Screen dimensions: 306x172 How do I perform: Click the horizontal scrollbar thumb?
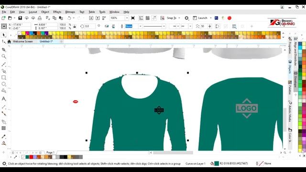(x=173, y=152)
